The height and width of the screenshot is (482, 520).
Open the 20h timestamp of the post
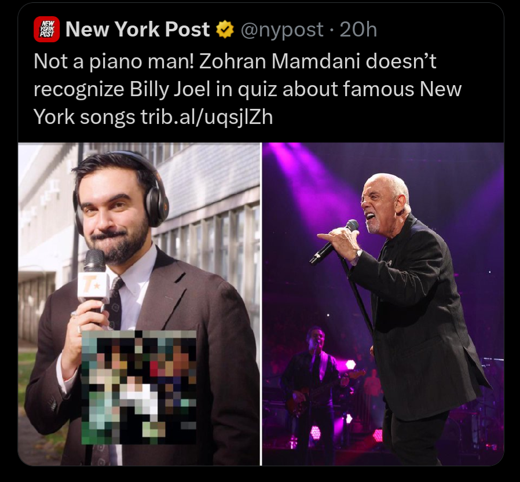(358, 30)
